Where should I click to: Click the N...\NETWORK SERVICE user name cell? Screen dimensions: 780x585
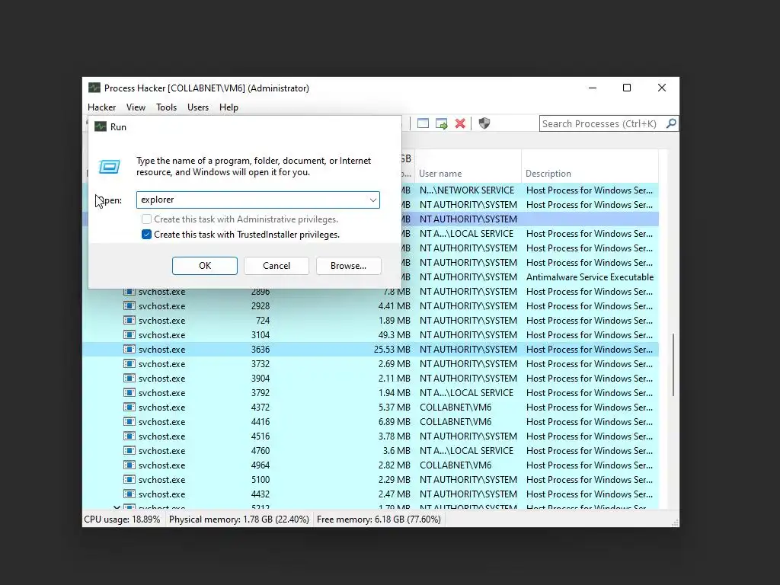point(467,190)
